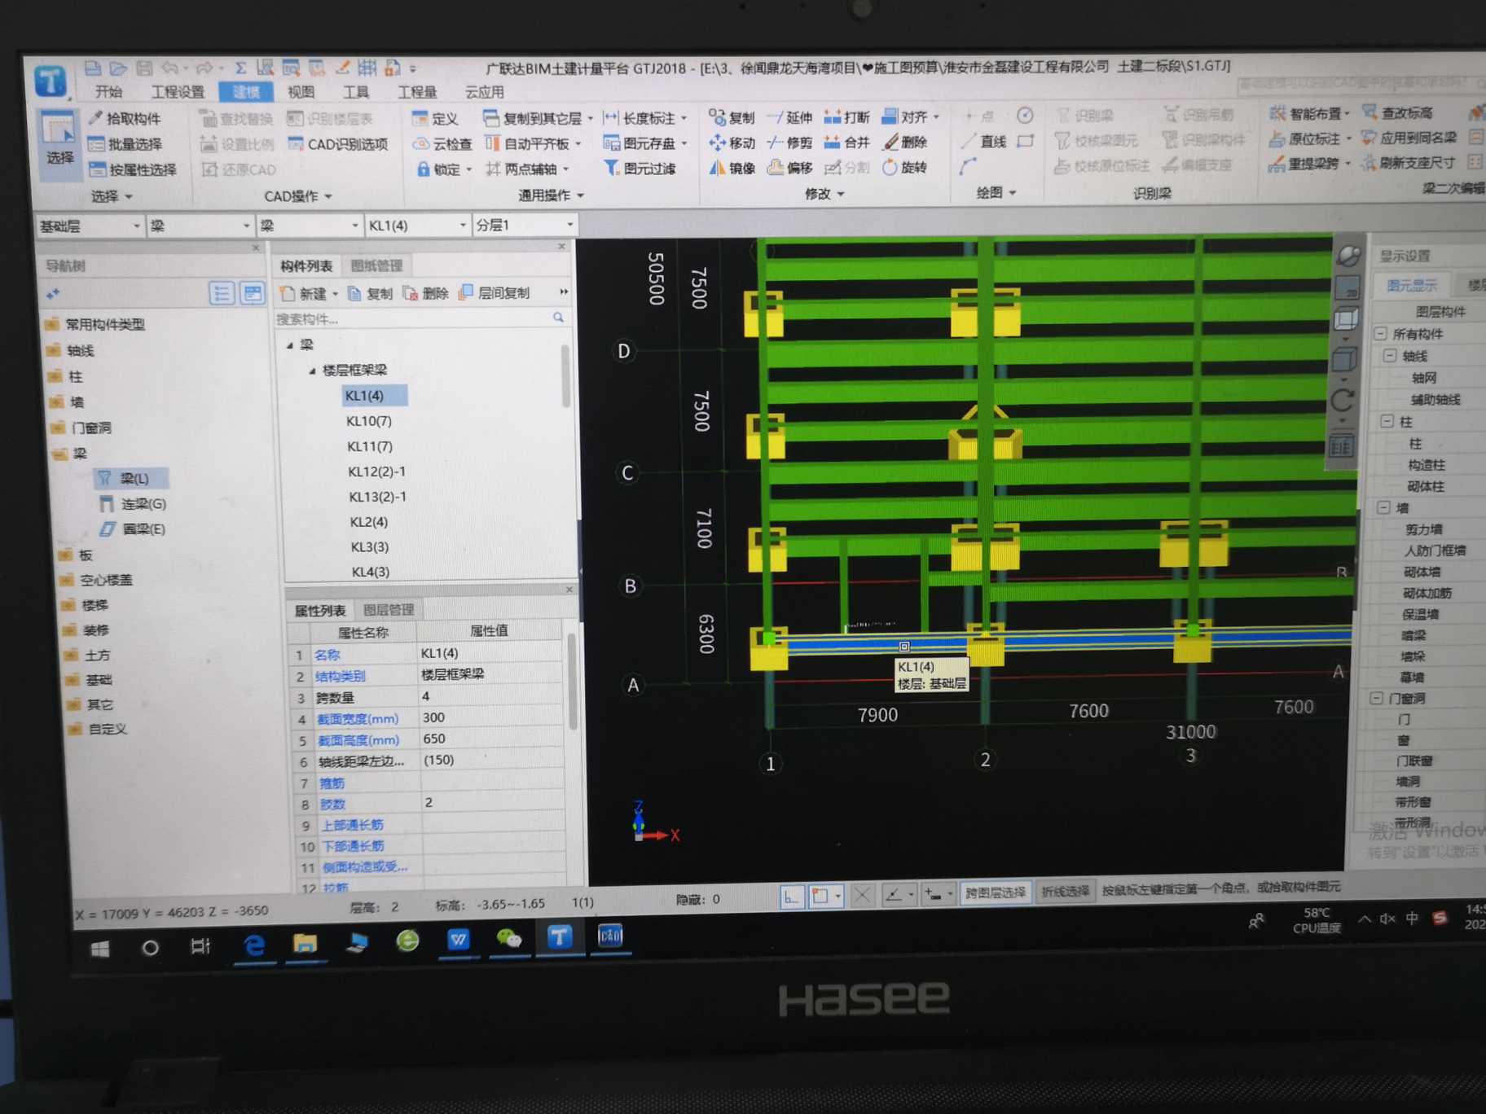Select the 打断 break tool

pos(846,117)
